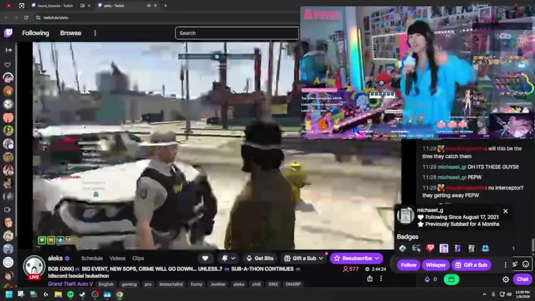The height and width of the screenshot is (301, 535).
Task: Open the notification bell dropdown
Action: coord(229,258)
